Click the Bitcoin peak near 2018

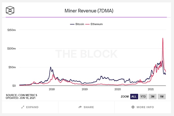51,67
